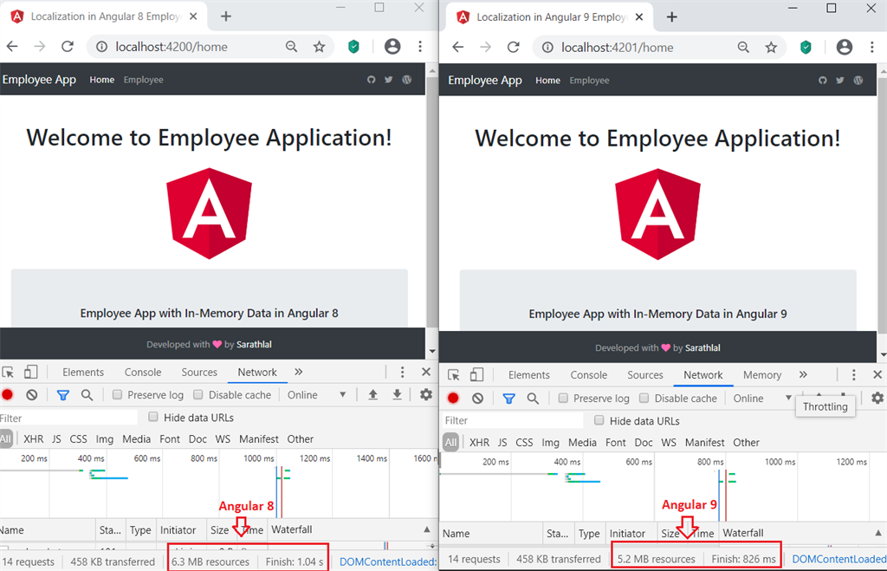The width and height of the screenshot is (887, 571).
Task: Open zoom icon in localhost:4200 address bar
Action: pyautogui.click(x=291, y=47)
